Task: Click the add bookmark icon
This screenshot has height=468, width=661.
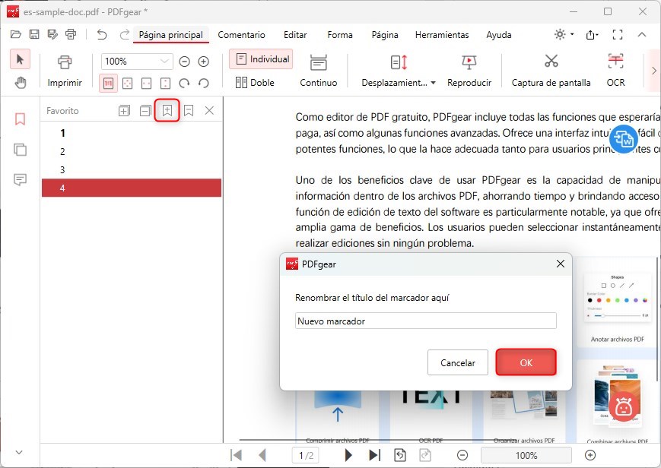Action: point(167,111)
